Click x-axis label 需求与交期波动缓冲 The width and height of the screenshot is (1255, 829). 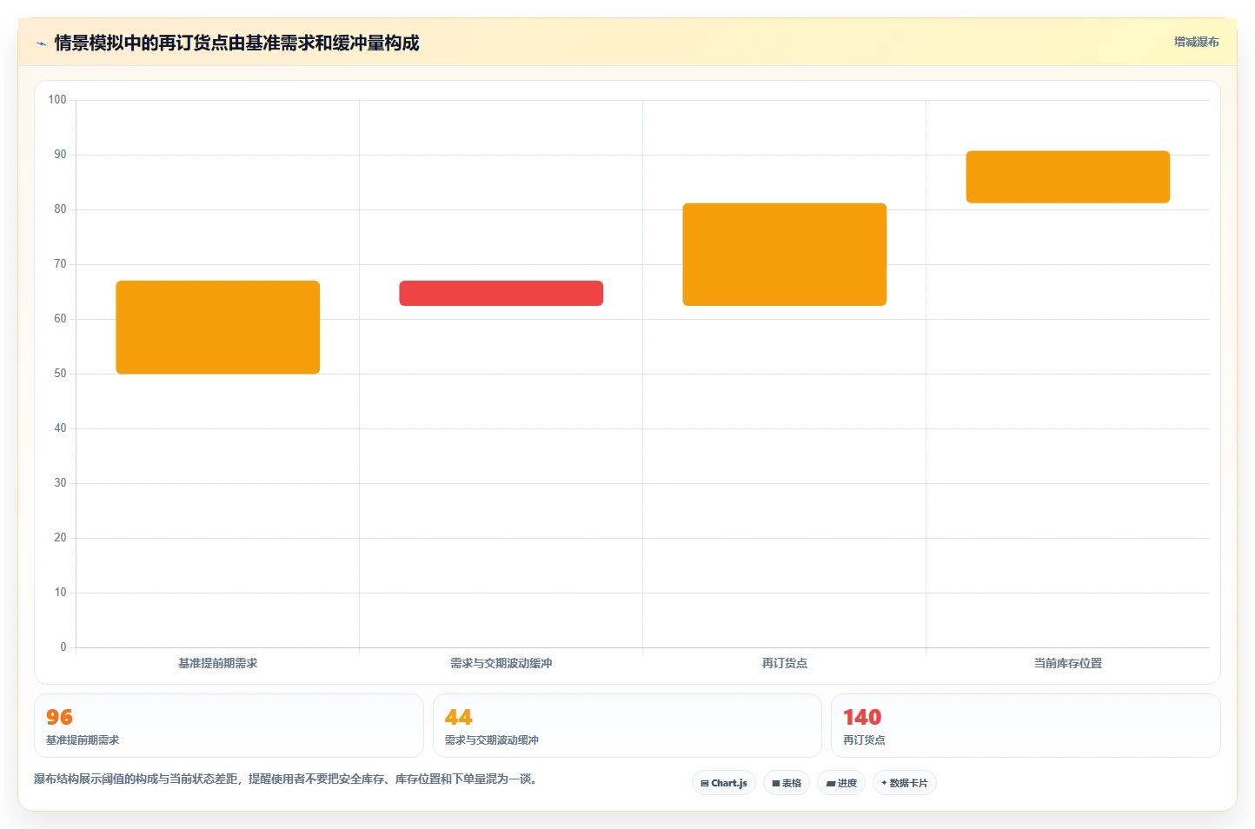pos(501,663)
